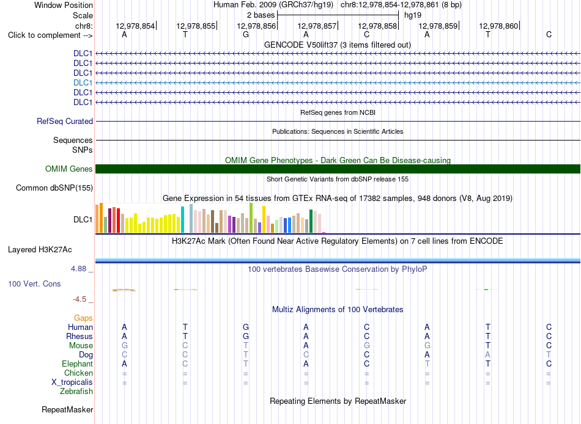Viewport: 581px width, 424px height.
Task: Click the X_tropicalis species label
Action: point(72,382)
